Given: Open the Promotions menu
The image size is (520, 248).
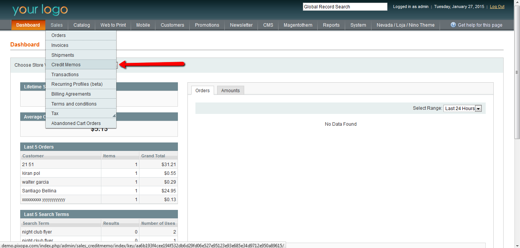Looking at the screenshot, I should pyautogui.click(x=207, y=25).
